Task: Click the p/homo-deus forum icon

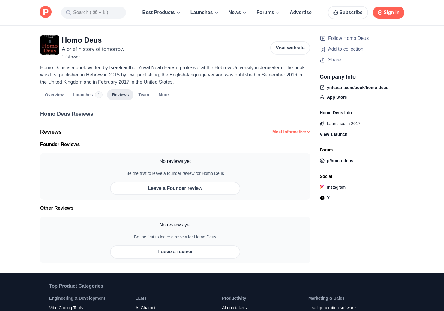Action: coord(322,161)
